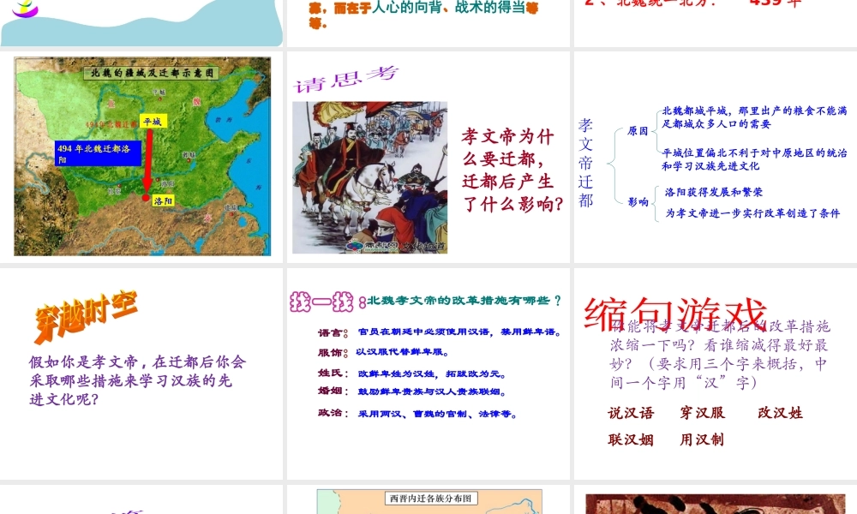Select the 找一找 reform measures slide
Image resolution: width=857 pixels, height=514 pixels.
[428, 374]
